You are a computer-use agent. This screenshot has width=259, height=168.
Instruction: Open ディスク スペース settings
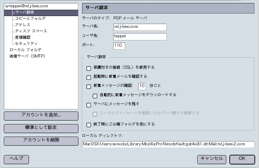31,31
